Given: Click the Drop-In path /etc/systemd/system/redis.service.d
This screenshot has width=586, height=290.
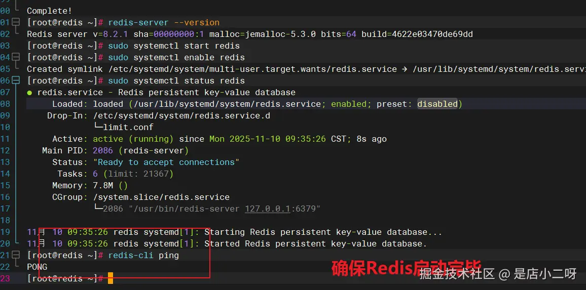Looking at the screenshot, I should [181, 116].
